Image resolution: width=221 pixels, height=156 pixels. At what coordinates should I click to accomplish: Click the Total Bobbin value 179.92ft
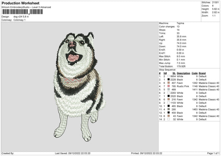[181, 66]
